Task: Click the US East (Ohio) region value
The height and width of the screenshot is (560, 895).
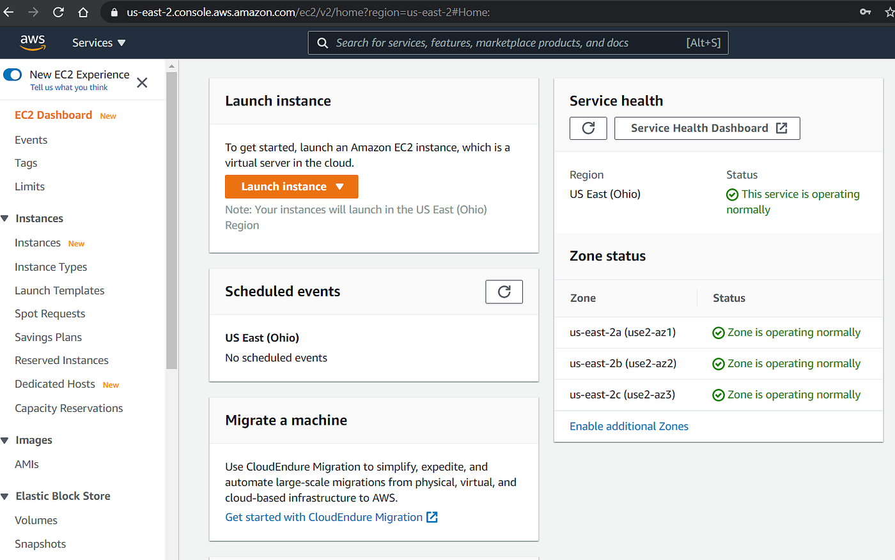Action: pyautogui.click(x=605, y=194)
